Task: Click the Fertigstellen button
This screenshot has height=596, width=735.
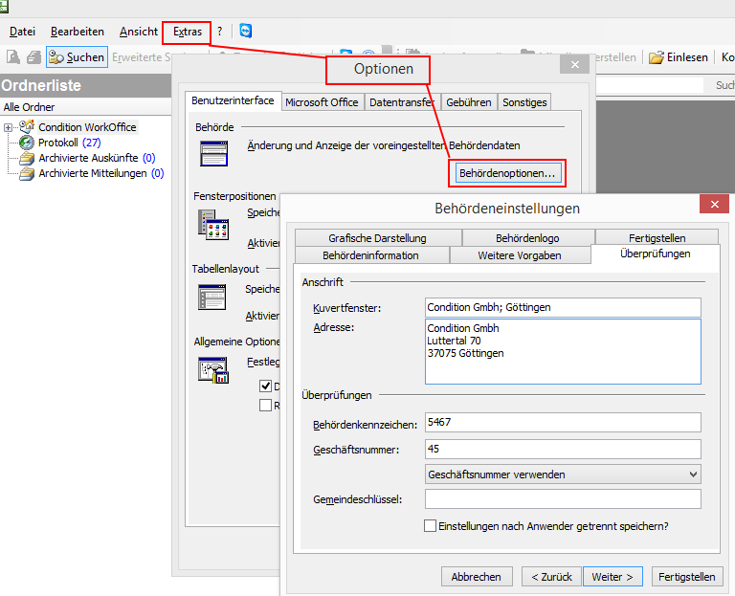Action: (x=687, y=577)
